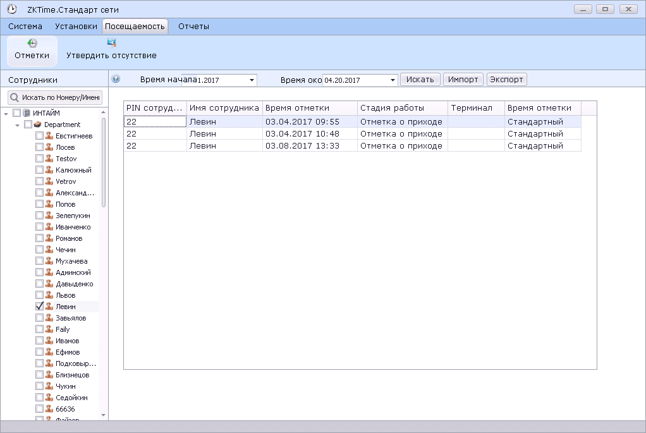This screenshot has width=646, height=433.
Task: Click the magnifier icon in employee search
Action: (14, 98)
